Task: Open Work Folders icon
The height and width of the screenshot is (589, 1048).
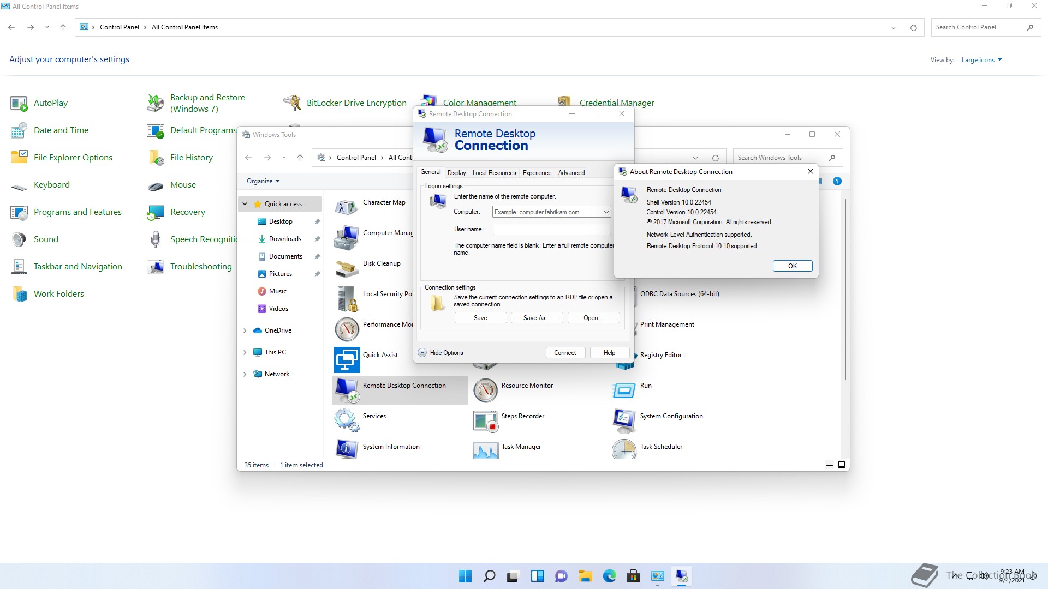Action: pos(19,294)
